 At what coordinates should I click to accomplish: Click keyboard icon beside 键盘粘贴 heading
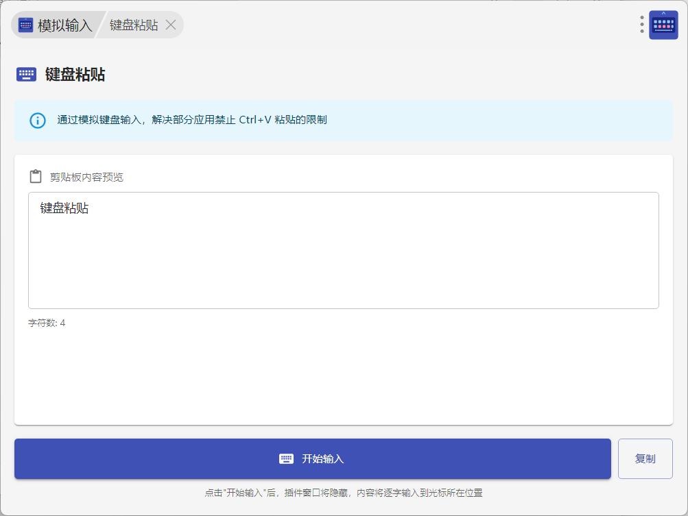[x=26, y=75]
